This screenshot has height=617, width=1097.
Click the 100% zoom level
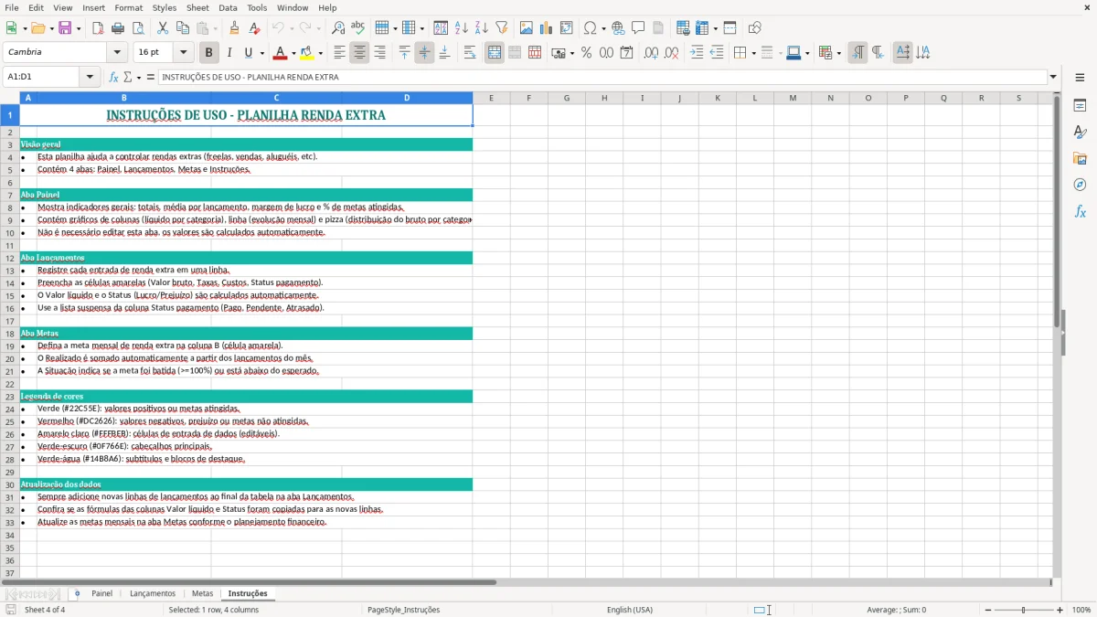click(1081, 610)
